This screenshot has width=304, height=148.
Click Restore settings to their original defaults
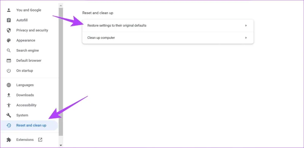click(168, 25)
